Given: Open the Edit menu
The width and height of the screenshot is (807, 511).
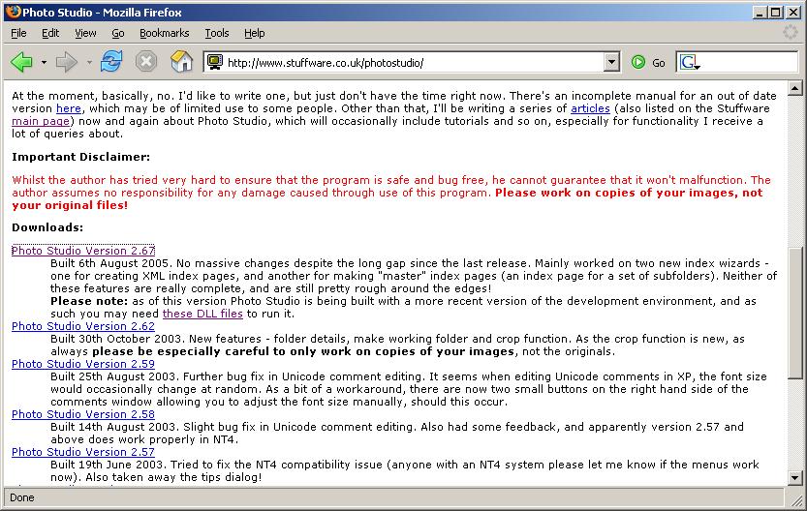Looking at the screenshot, I should pyautogui.click(x=50, y=33).
